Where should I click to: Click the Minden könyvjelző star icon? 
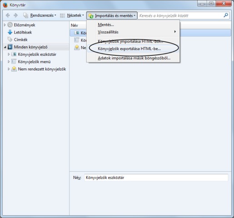click(10, 47)
